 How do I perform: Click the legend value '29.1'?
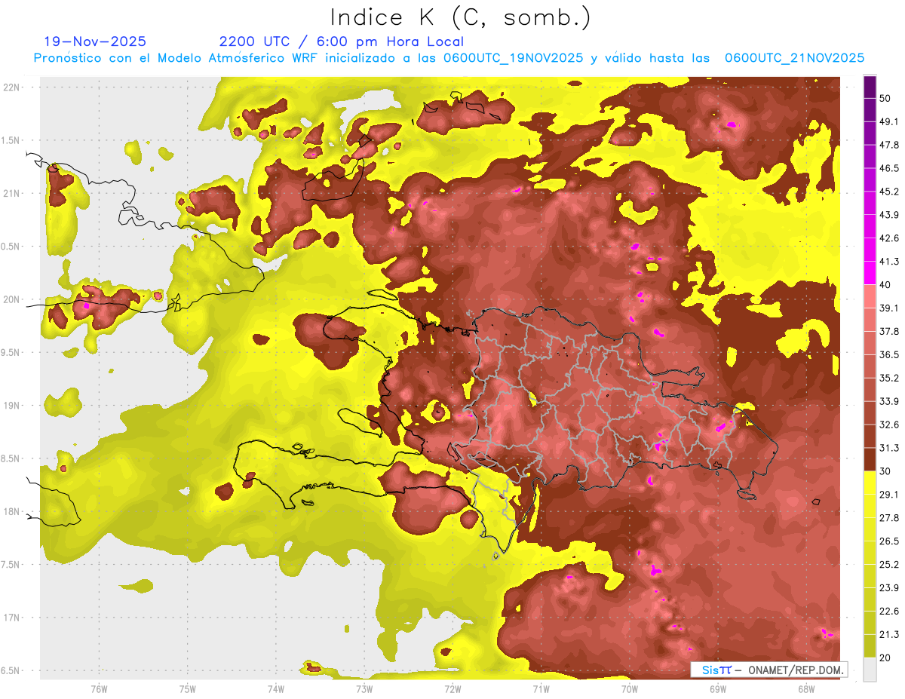click(x=889, y=494)
